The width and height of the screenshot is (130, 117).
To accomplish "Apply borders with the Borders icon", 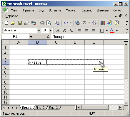I will [x=102, y=30].
